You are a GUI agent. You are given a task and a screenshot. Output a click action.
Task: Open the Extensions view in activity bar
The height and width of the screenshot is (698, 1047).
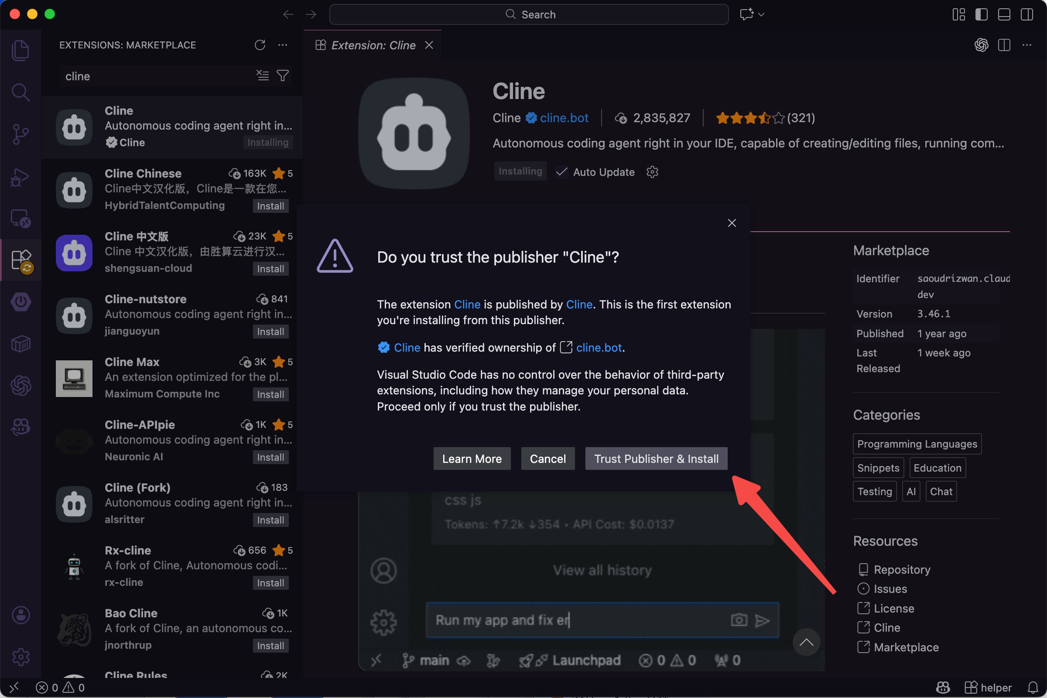click(x=21, y=260)
